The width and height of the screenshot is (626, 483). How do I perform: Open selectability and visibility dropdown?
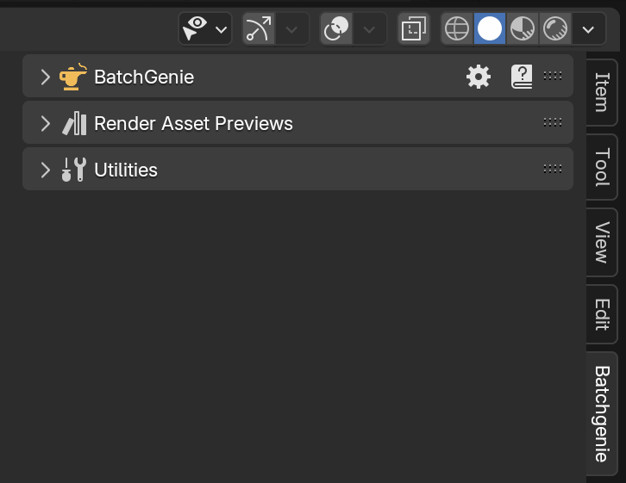point(205,28)
